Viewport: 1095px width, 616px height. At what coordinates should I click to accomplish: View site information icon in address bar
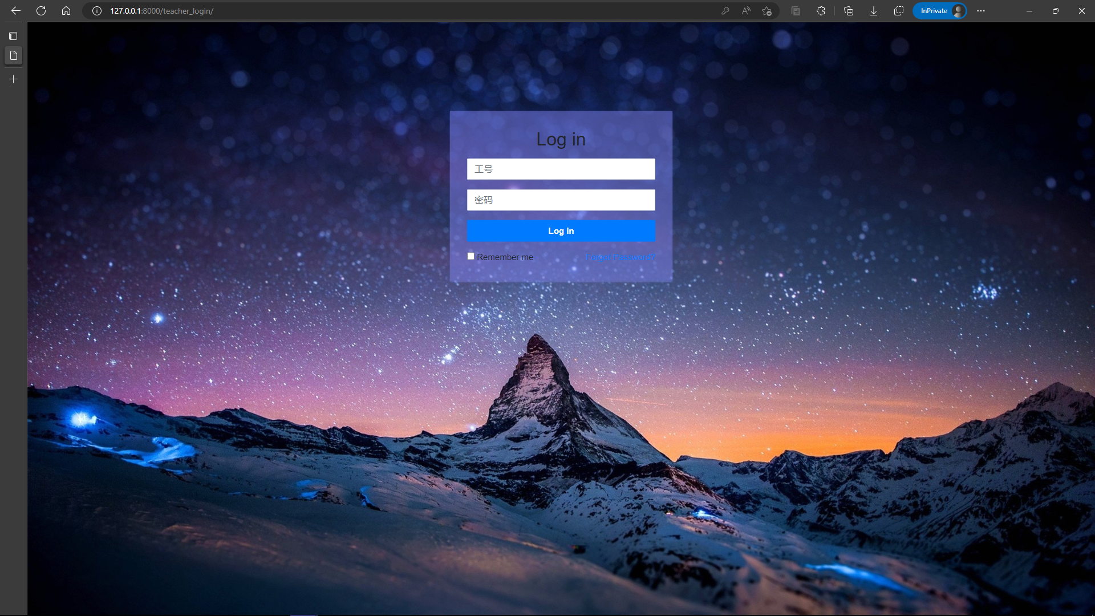click(x=97, y=11)
